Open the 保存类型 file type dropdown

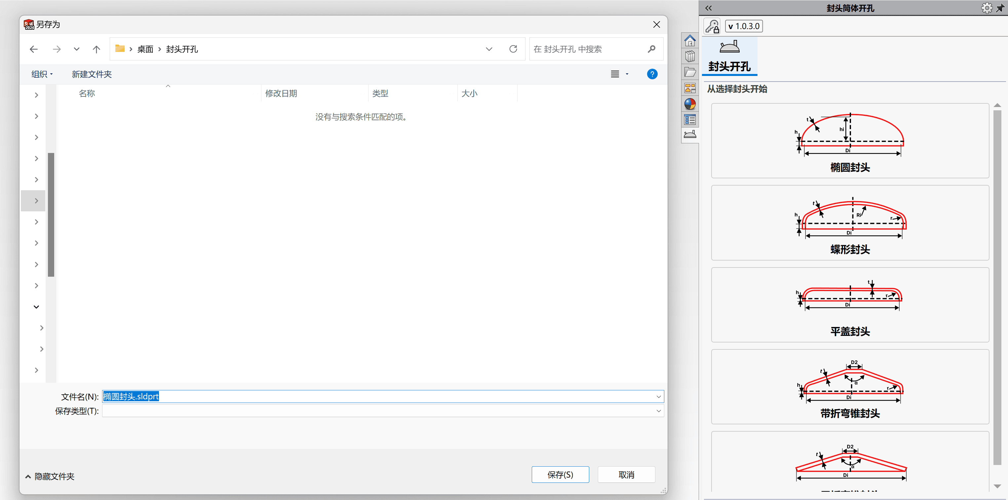pos(659,411)
